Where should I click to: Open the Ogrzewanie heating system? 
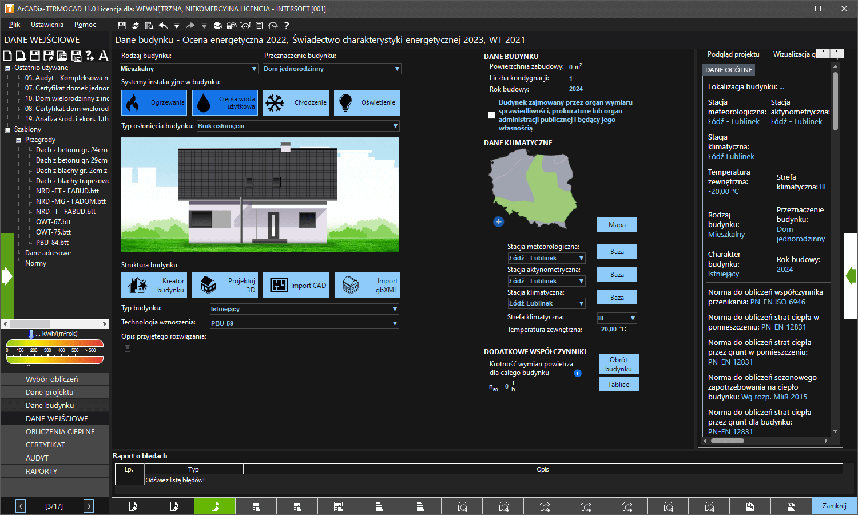154,103
